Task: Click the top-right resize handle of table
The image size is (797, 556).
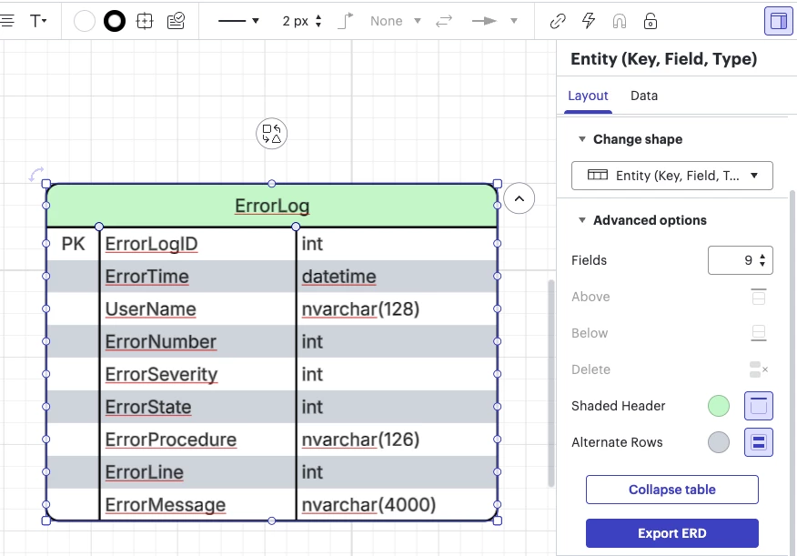Action: [498, 184]
